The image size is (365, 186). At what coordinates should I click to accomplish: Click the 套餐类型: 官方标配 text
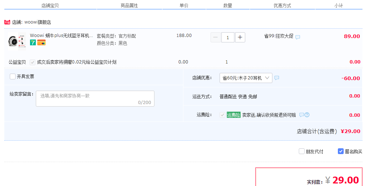coord(116,36)
